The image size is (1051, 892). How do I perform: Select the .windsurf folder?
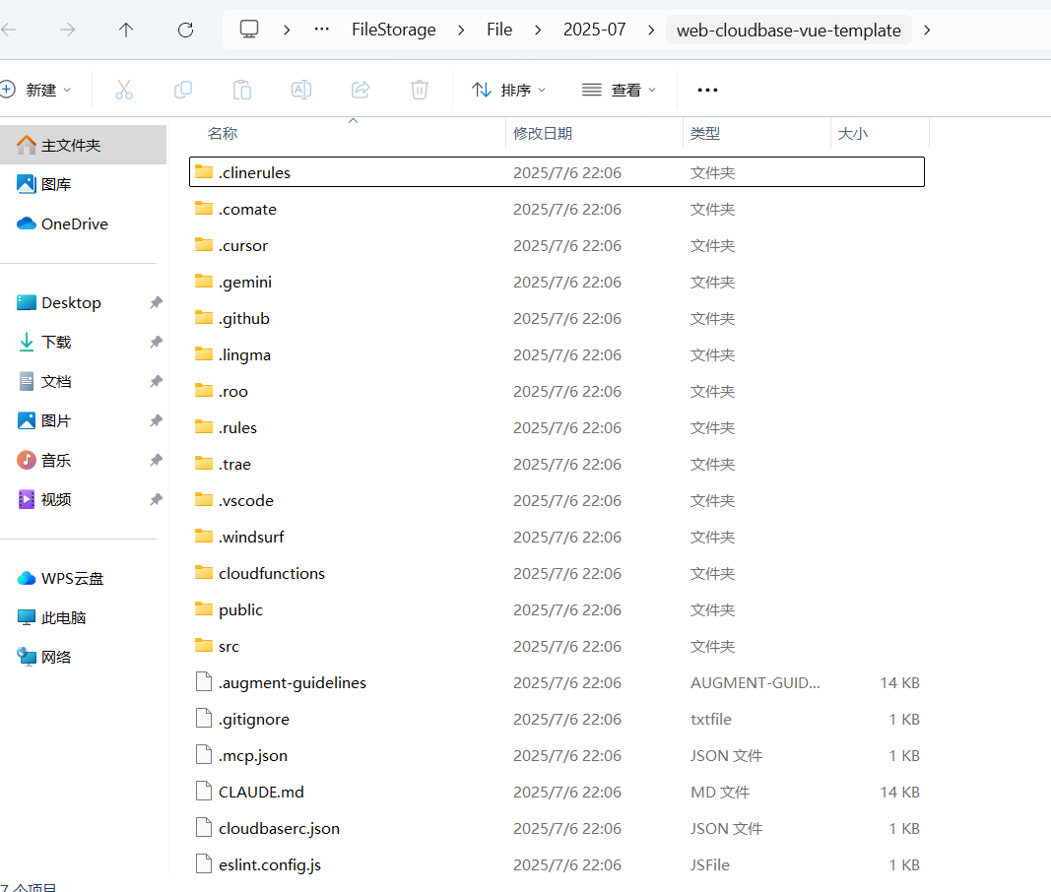[x=557, y=537]
